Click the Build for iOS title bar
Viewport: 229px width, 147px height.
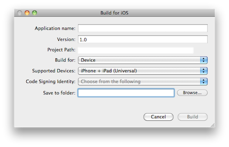114,13
